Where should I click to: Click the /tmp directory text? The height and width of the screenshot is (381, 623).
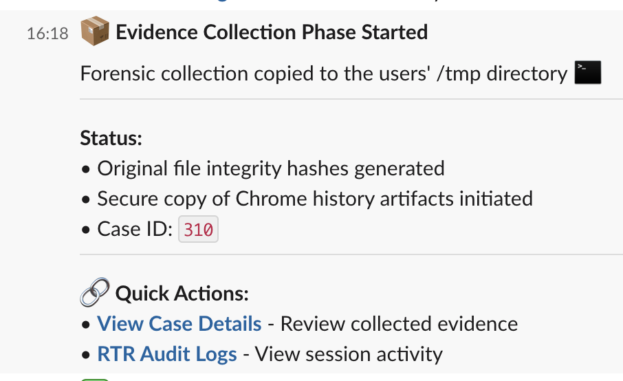tap(502, 74)
